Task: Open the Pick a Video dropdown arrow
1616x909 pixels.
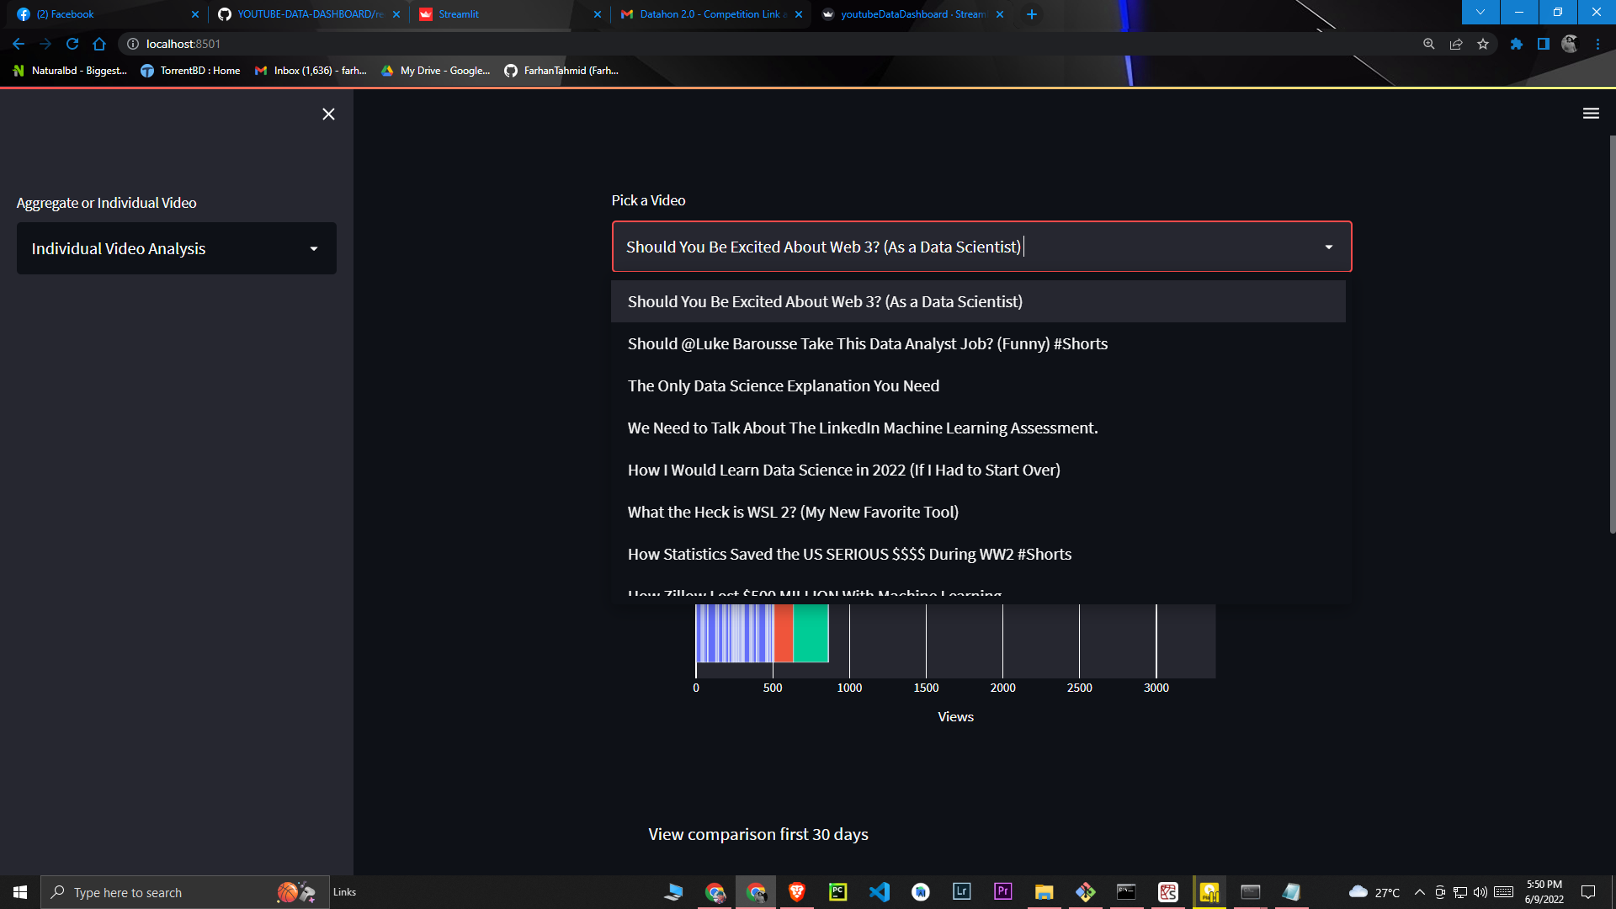Action: coord(1328,247)
